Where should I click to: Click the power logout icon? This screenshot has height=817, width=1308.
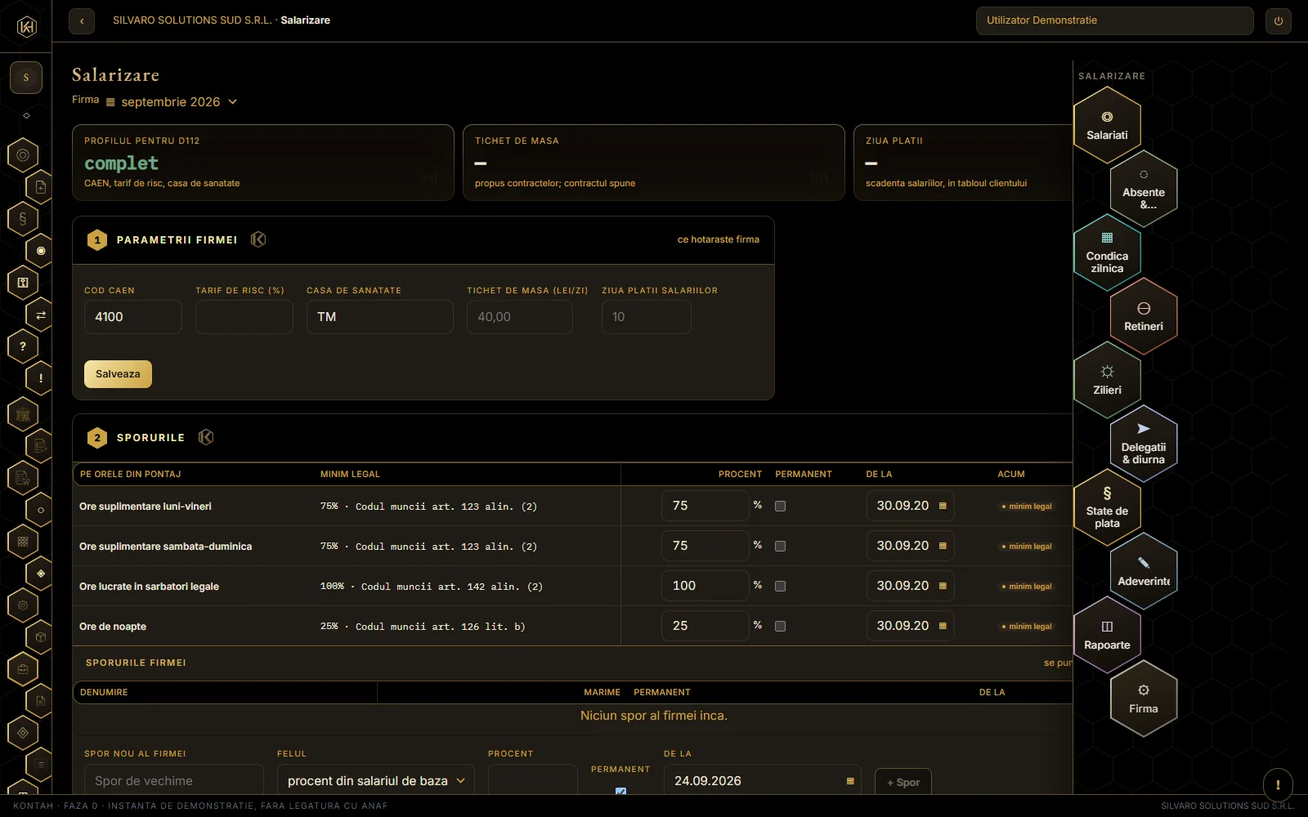click(1279, 21)
